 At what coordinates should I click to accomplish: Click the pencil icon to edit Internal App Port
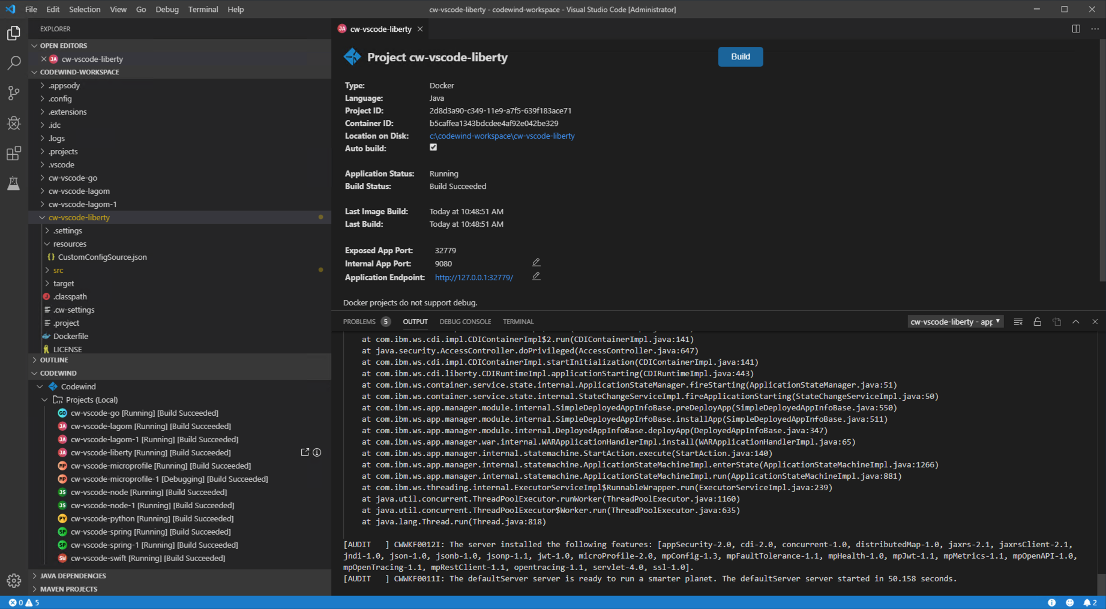[536, 262]
